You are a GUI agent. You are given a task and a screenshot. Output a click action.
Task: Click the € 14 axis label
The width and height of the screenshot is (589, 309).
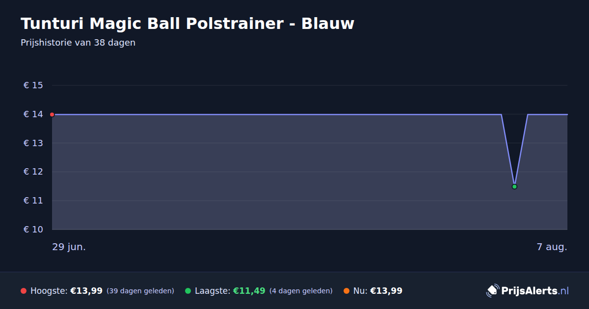pos(33,114)
